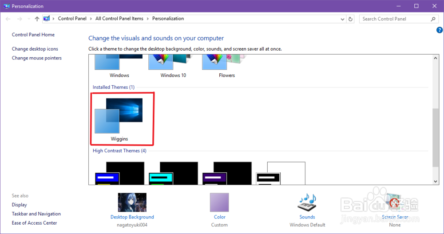This screenshot has width=444, height=234.
Task: Click the Installed Themes (1) header
Action: (114, 87)
